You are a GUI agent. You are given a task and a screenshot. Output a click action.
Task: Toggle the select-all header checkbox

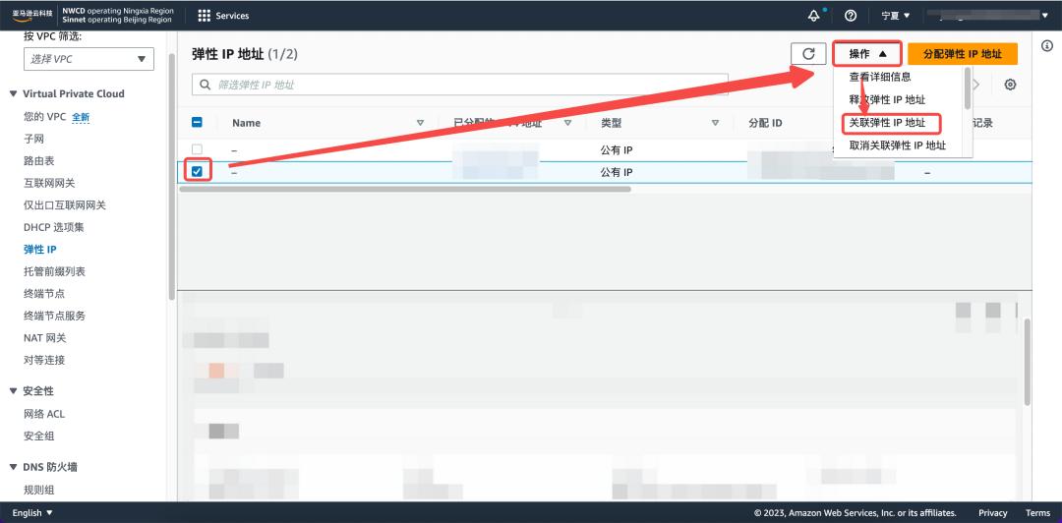tap(197, 123)
